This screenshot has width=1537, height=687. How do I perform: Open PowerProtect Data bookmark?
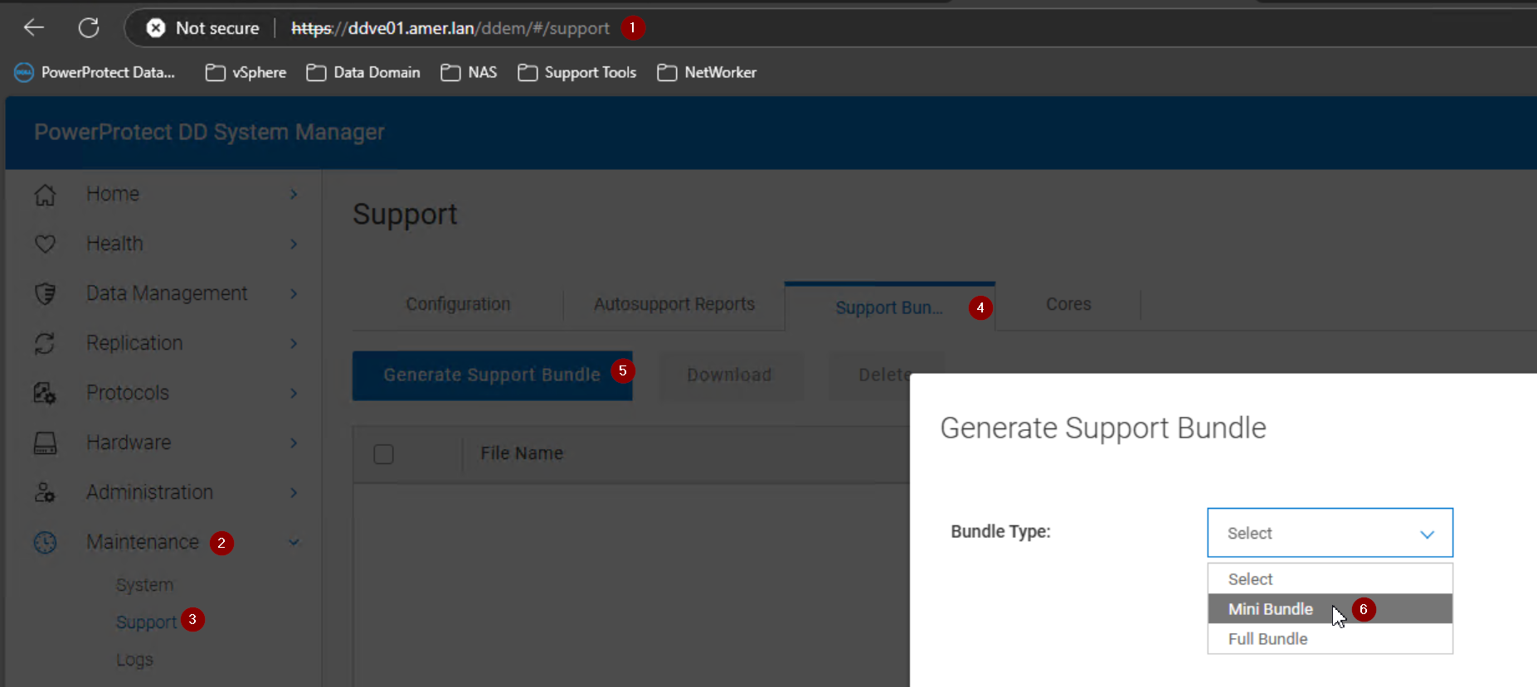(x=95, y=72)
